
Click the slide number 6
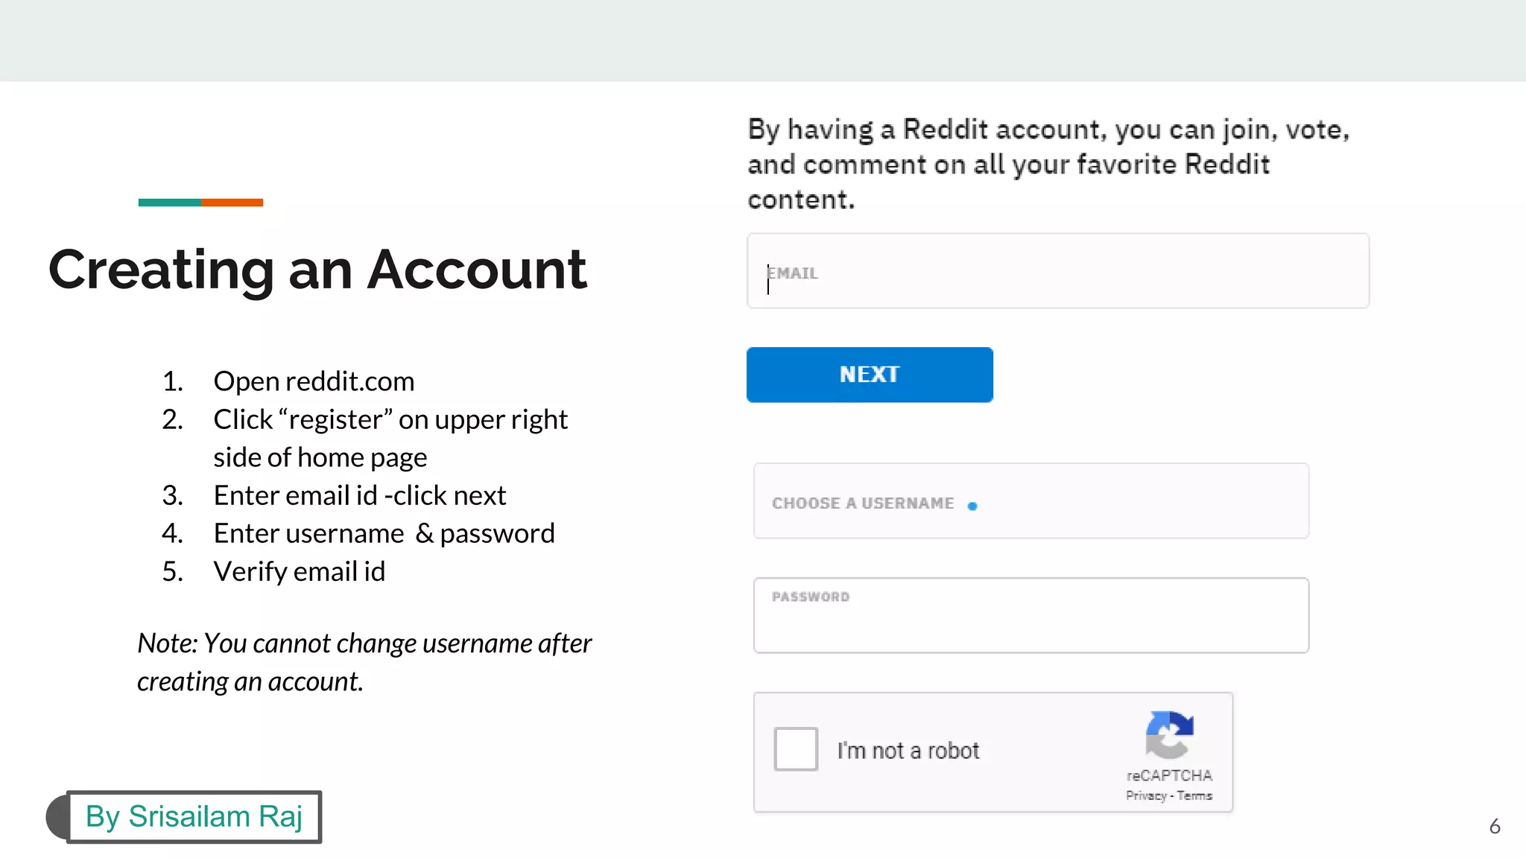click(x=1495, y=826)
